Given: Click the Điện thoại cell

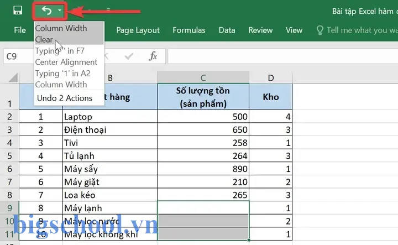Looking at the screenshot, I should [110, 129].
